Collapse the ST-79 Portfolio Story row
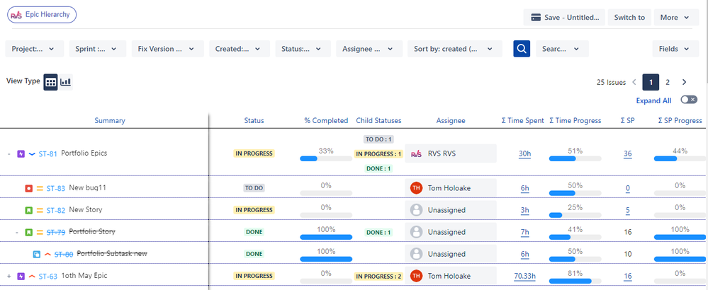 click(x=17, y=233)
